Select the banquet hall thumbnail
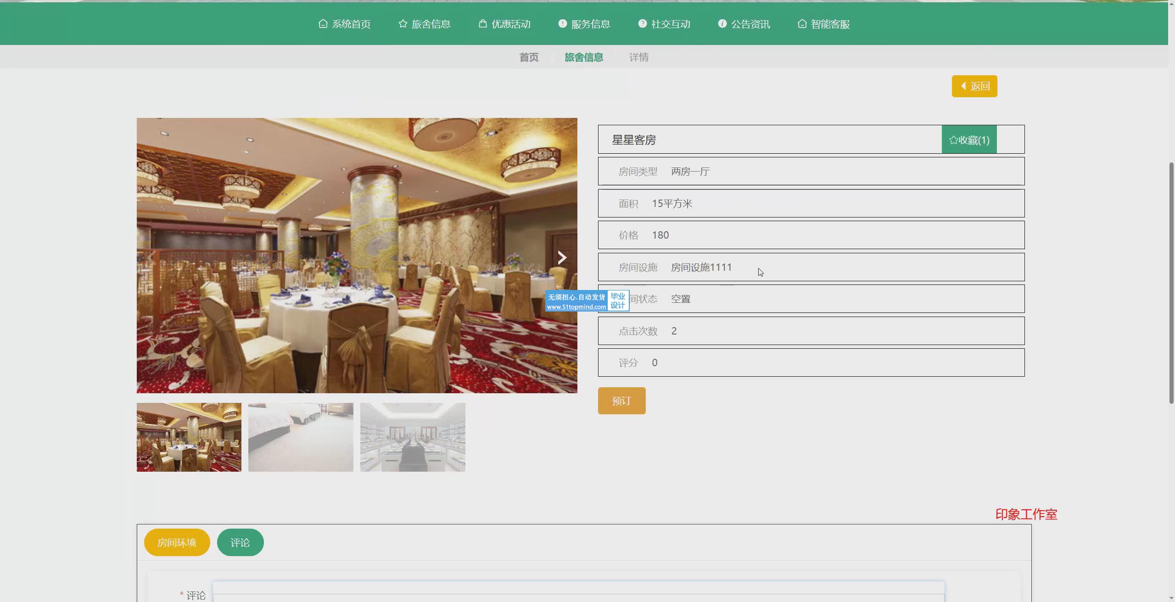Screen dimensions: 1175x602 189,437
